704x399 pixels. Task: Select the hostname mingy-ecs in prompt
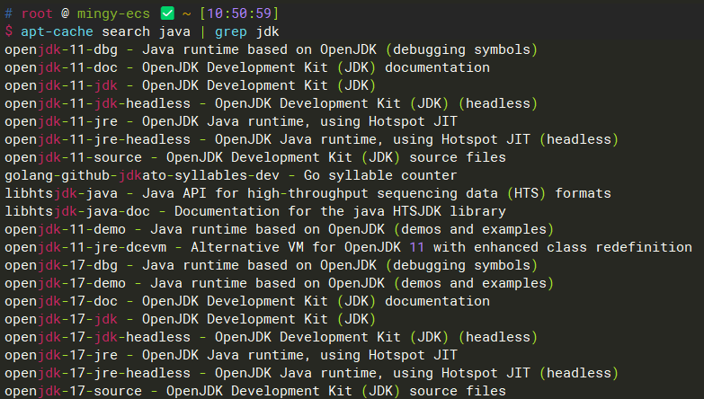[113, 13]
